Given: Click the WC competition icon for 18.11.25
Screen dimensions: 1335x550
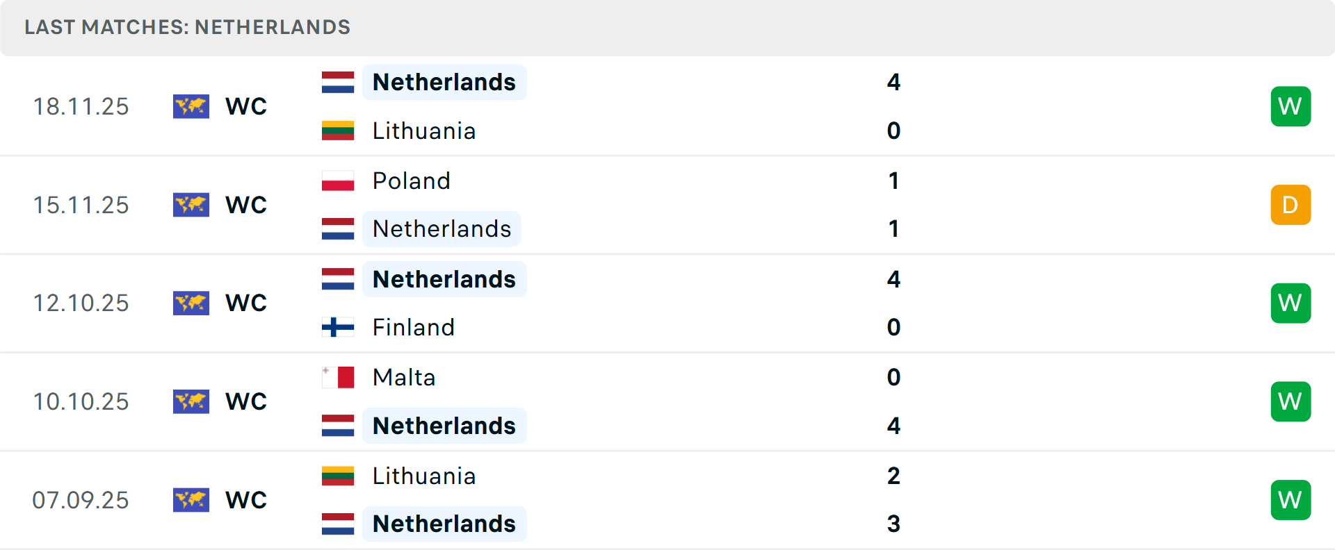Looking at the screenshot, I should point(191,106).
